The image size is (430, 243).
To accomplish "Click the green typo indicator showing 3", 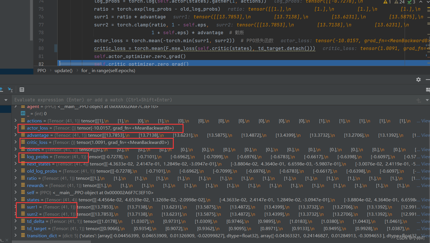I will pos(411,2).
